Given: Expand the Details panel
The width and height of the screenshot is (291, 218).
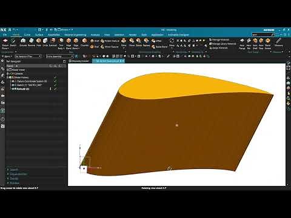Looking at the screenshot, I should point(13,179).
